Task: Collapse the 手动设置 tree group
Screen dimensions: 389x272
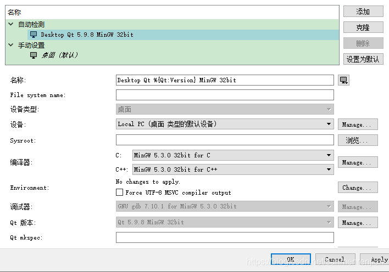Action: click(x=10, y=45)
